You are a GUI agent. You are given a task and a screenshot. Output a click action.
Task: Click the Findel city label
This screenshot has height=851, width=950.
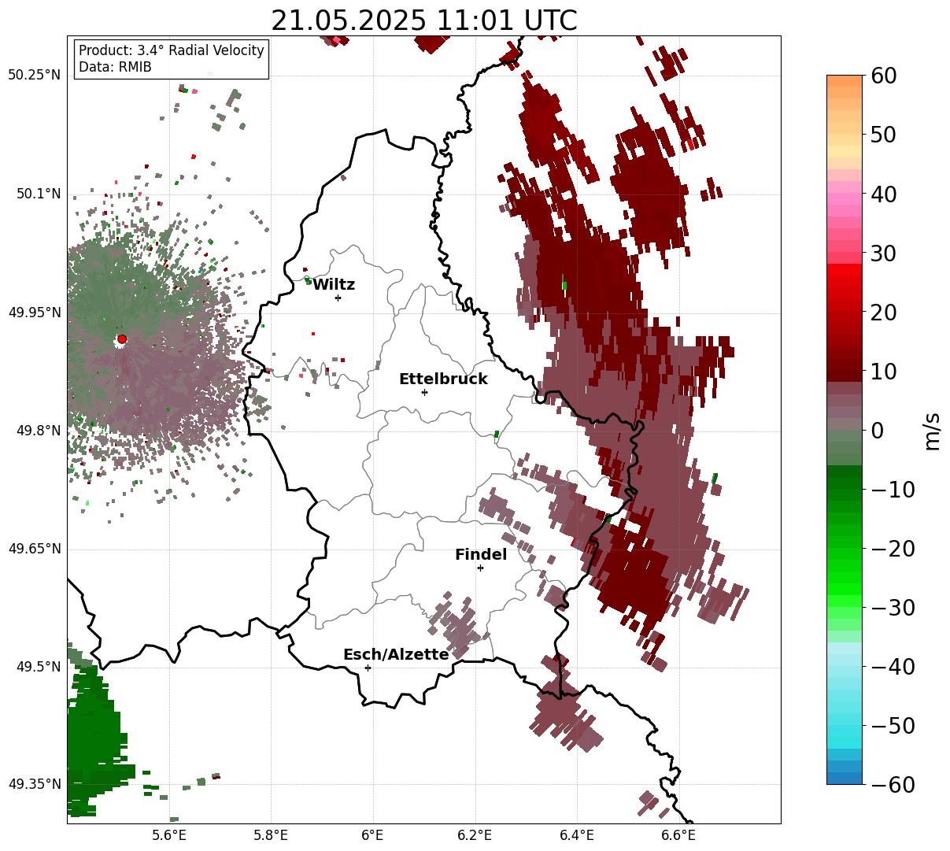tap(481, 555)
